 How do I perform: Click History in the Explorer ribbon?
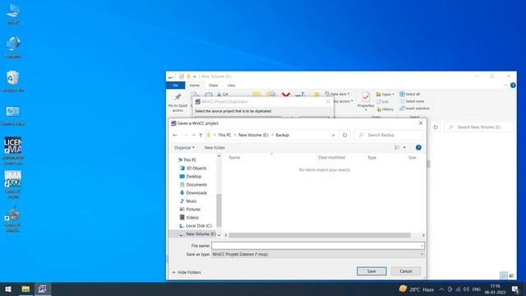385,109
